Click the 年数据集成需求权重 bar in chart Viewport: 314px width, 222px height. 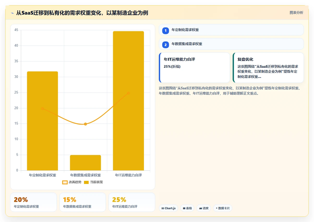[x=85, y=163]
